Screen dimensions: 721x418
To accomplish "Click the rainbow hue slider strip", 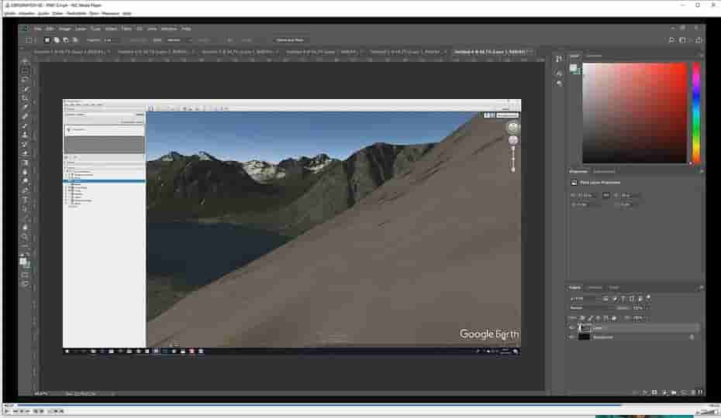I will point(695,112).
